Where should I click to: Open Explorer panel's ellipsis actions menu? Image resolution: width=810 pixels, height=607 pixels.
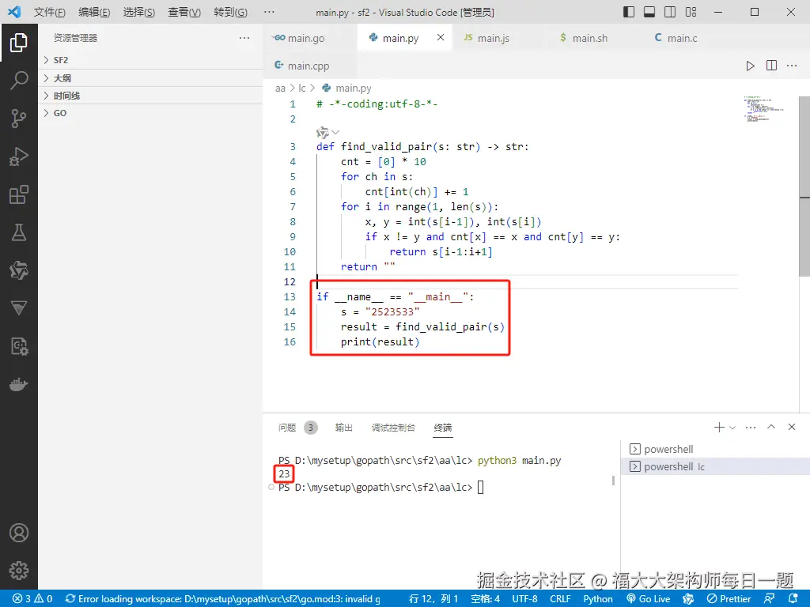coord(244,38)
